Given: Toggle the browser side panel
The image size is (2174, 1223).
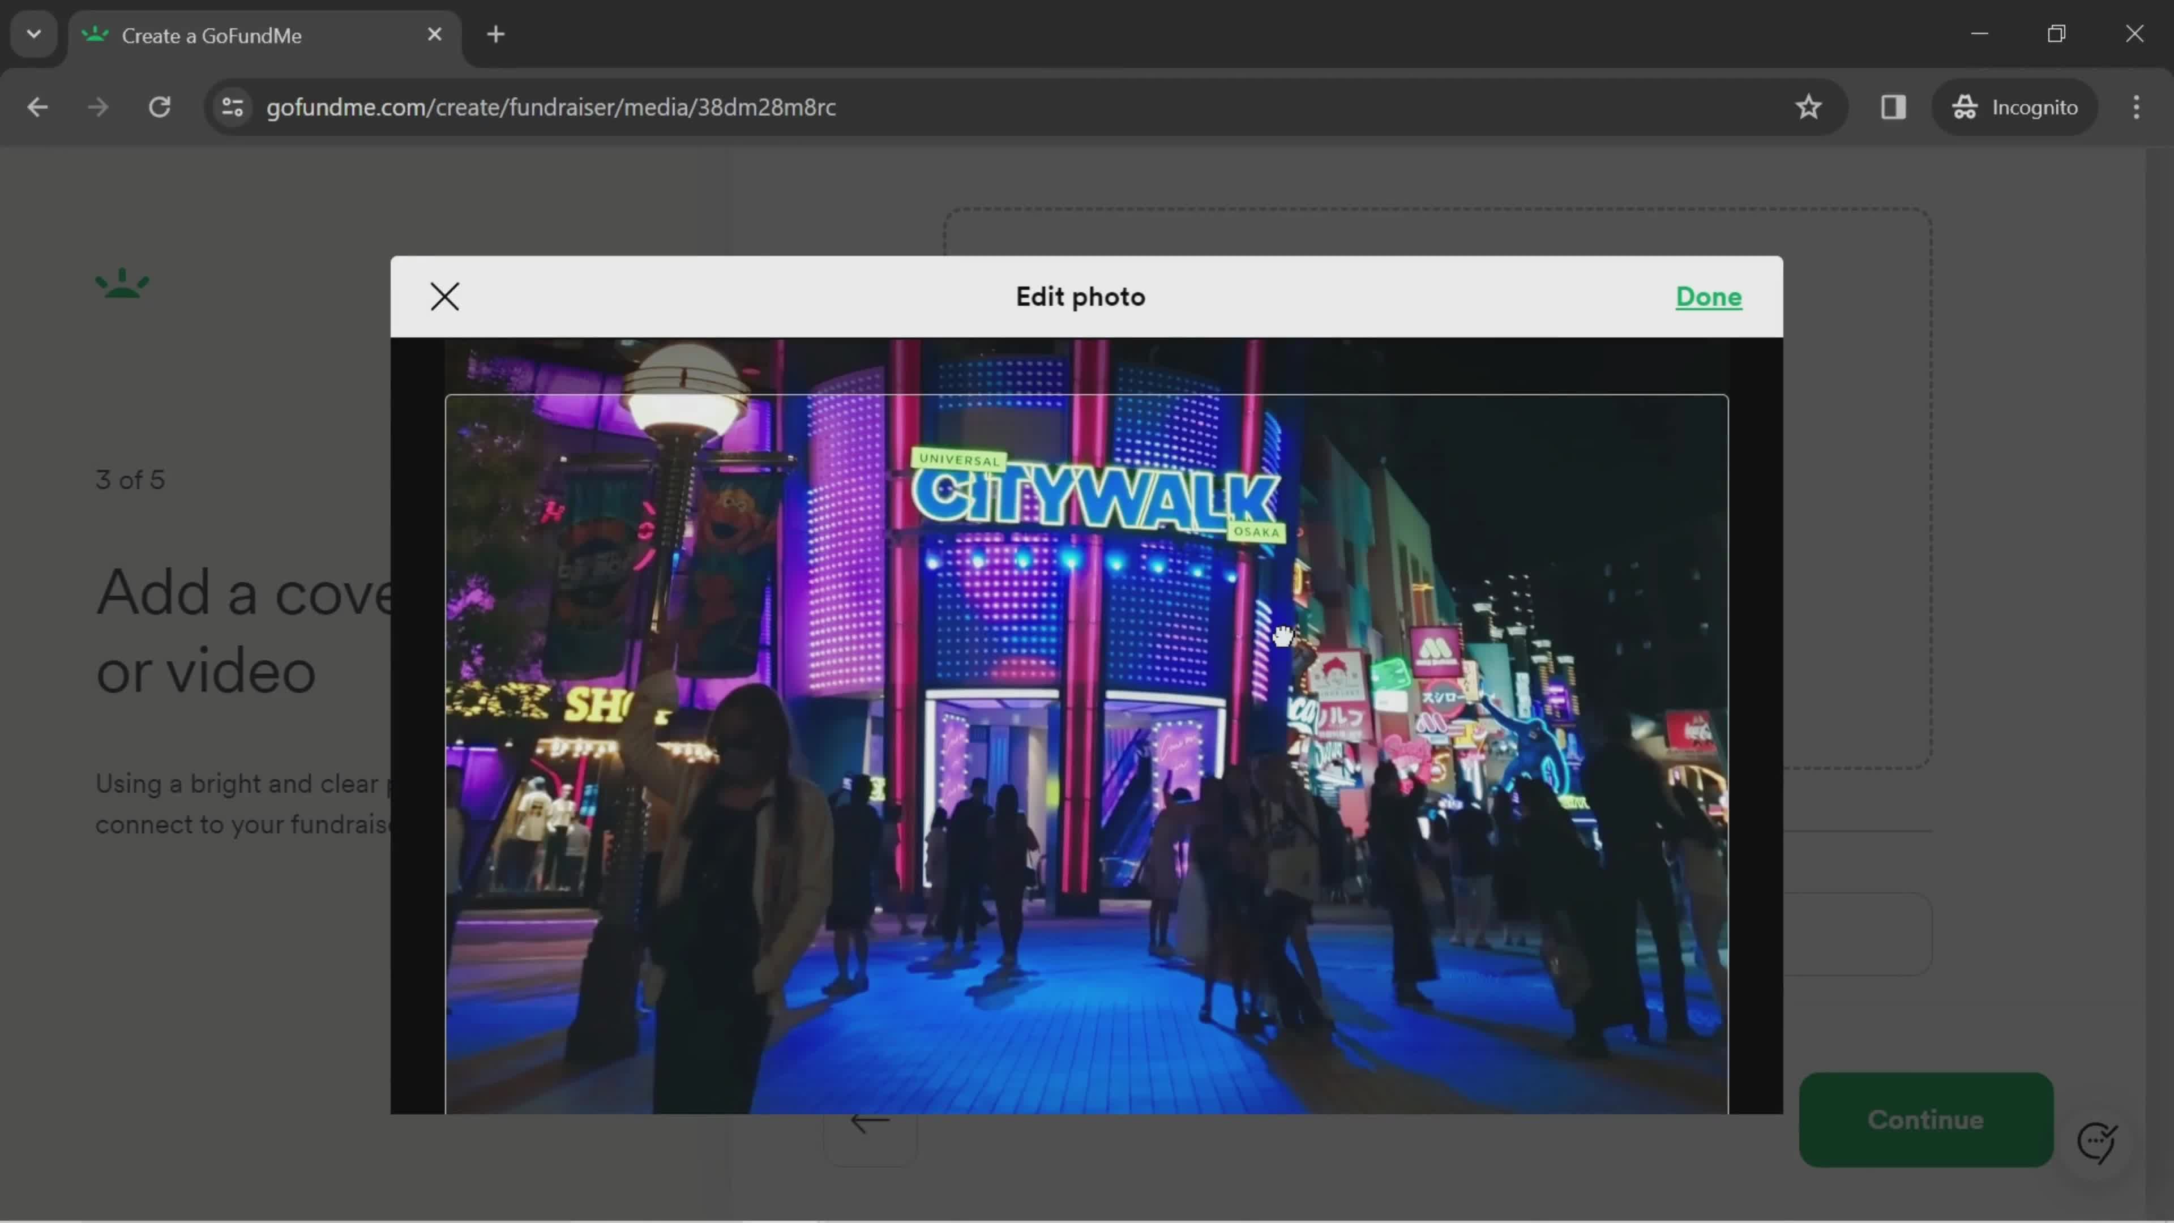Looking at the screenshot, I should (x=1893, y=107).
